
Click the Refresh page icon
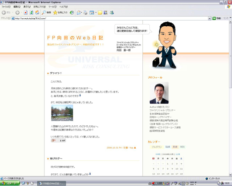(x=31, y=13)
